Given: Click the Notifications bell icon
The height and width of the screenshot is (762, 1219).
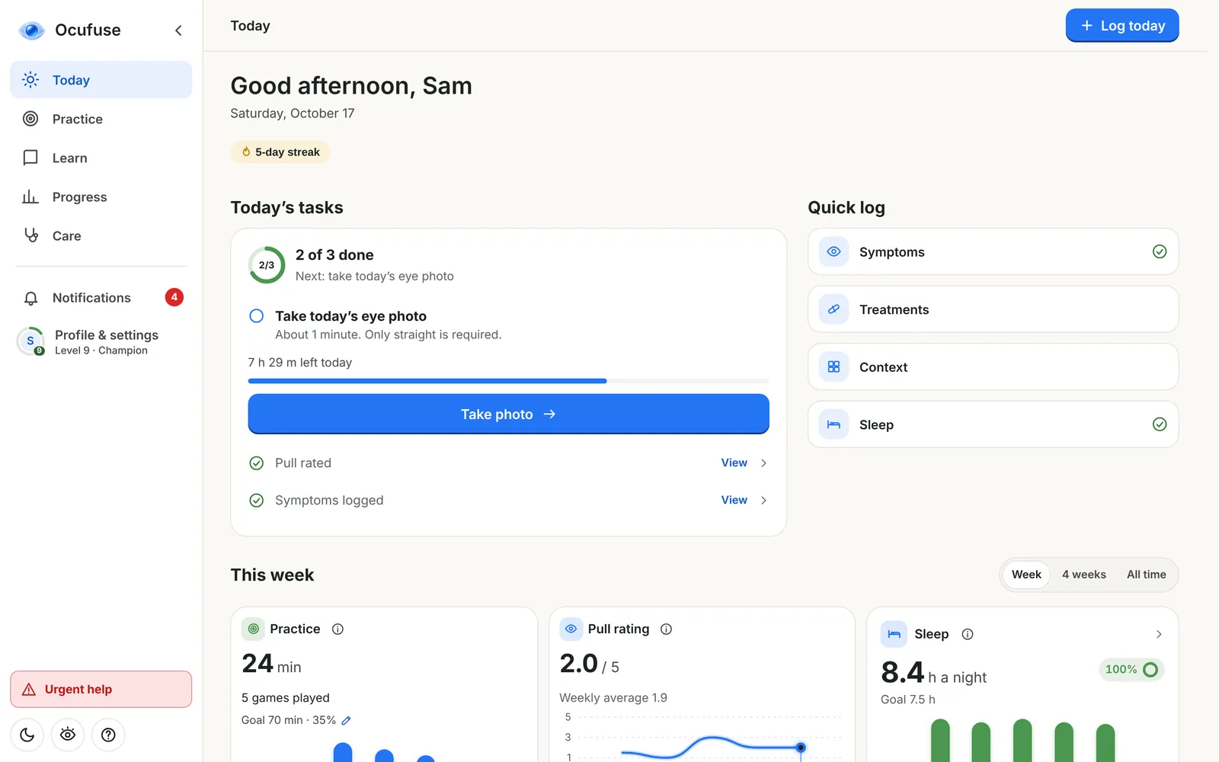Looking at the screenshot, I should click(30, 298).
